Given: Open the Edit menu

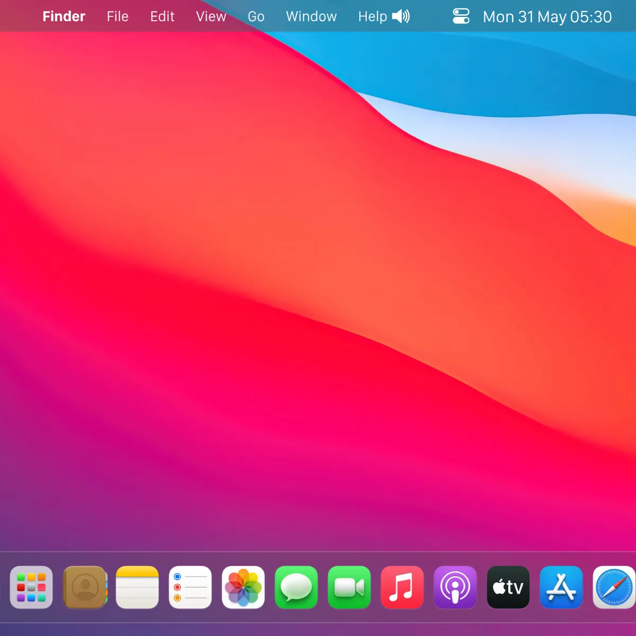Looking at the screenshot, I should (162, 16).
